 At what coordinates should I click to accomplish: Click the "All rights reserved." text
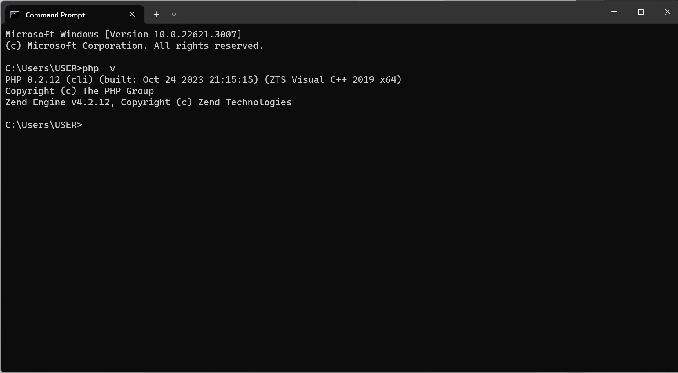209,46
